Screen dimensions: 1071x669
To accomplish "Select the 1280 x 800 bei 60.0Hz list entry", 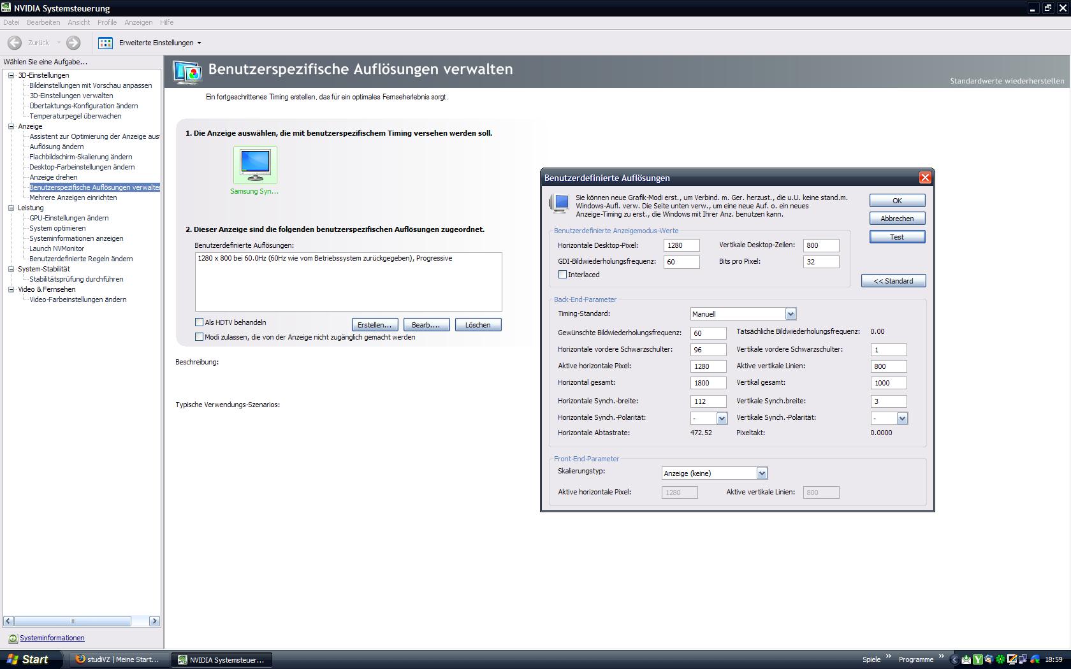I will point(325,258).
